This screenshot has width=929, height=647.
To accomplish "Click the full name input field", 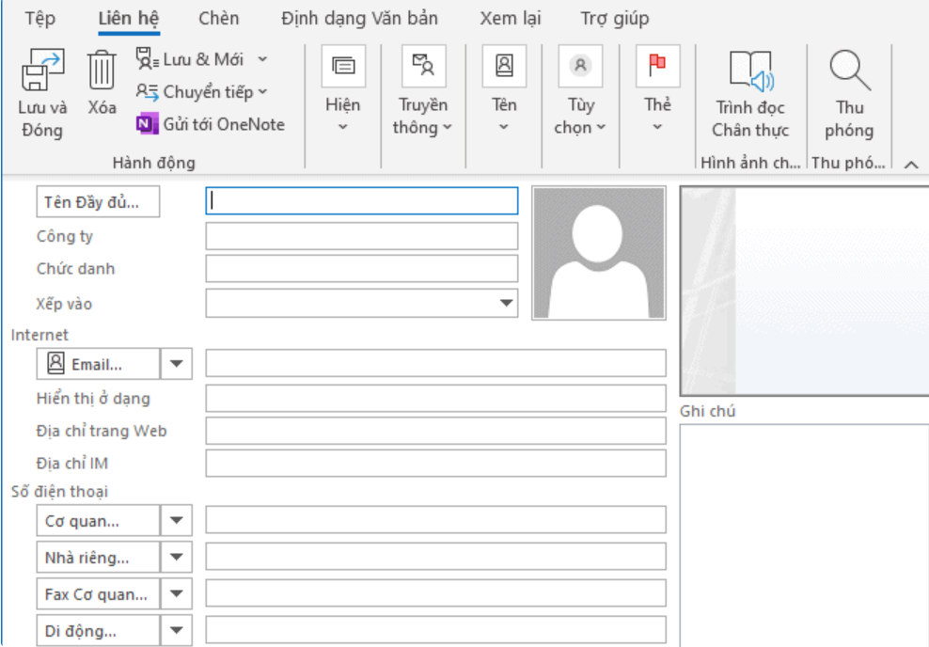I will 362,201.
